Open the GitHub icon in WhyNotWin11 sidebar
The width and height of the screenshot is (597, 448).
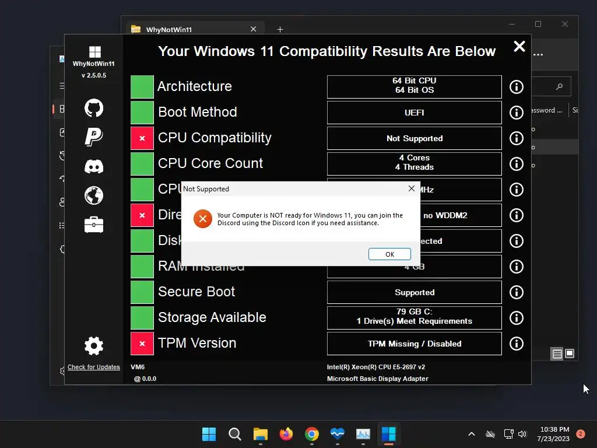[x=94, y=108]
